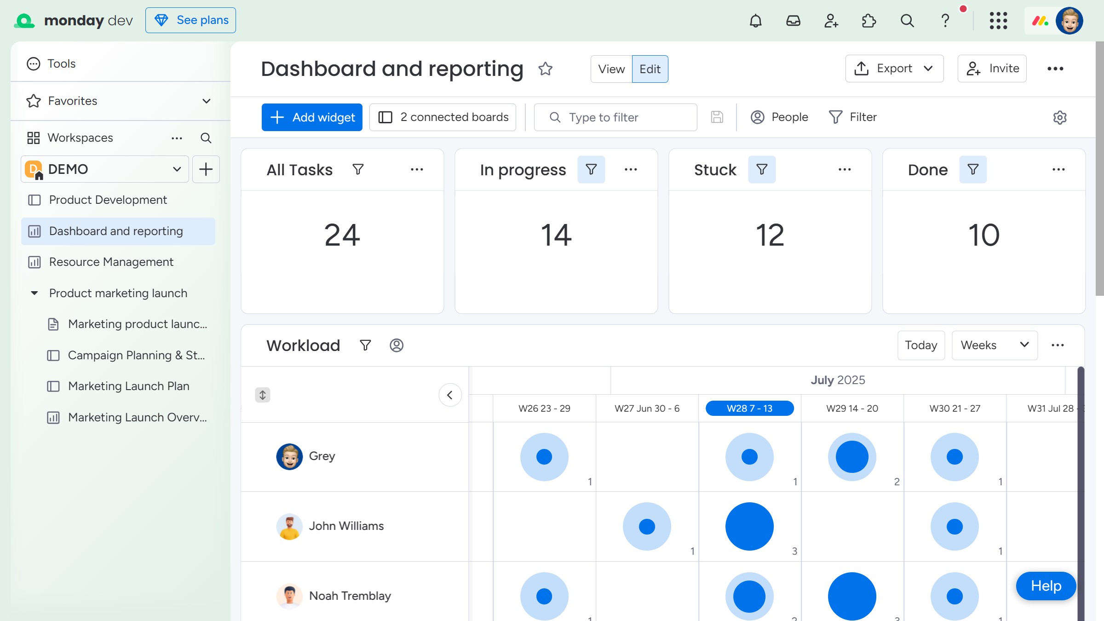The width and height of the screenshot is (1104, 621).
Task: Open the Weeks timeline dropdown
Action: point(995,345)
